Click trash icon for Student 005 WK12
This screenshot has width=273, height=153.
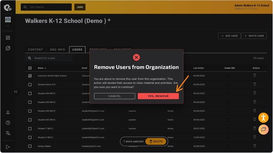pos(255,102)
